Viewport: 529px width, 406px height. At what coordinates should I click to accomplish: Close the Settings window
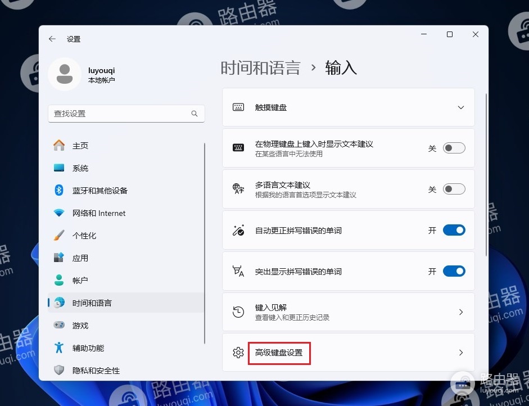[x=476, y=34]
